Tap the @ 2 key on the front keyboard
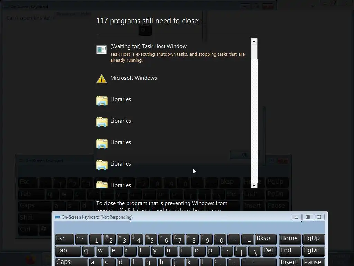This screenshot has height=266, width=354. 109,239
